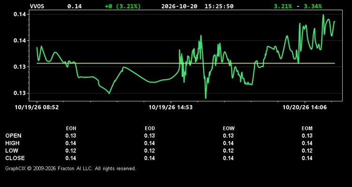Click the LOW row label
The width and height of the screenshot is (352, 187).
pos(12,151)
